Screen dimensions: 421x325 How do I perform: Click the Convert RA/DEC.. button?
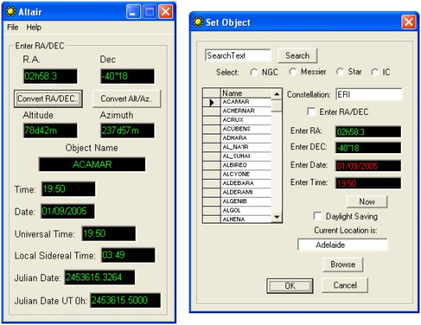point(48,98)
